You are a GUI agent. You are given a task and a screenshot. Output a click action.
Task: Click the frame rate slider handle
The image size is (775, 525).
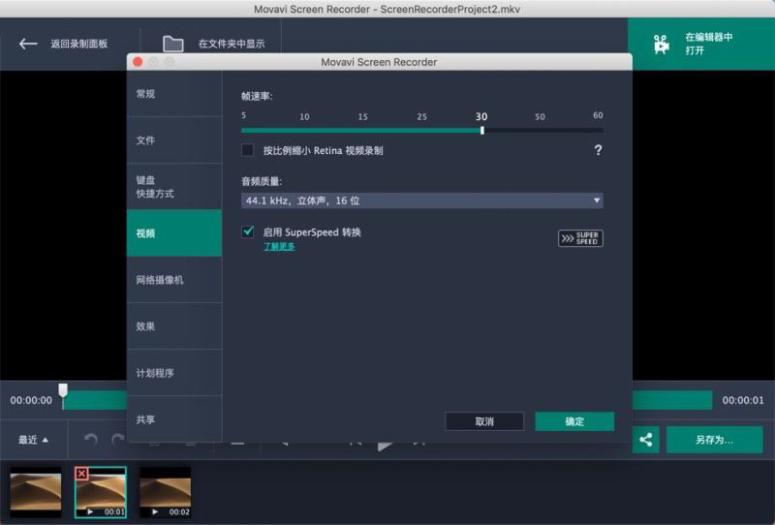tap(481, 131)
